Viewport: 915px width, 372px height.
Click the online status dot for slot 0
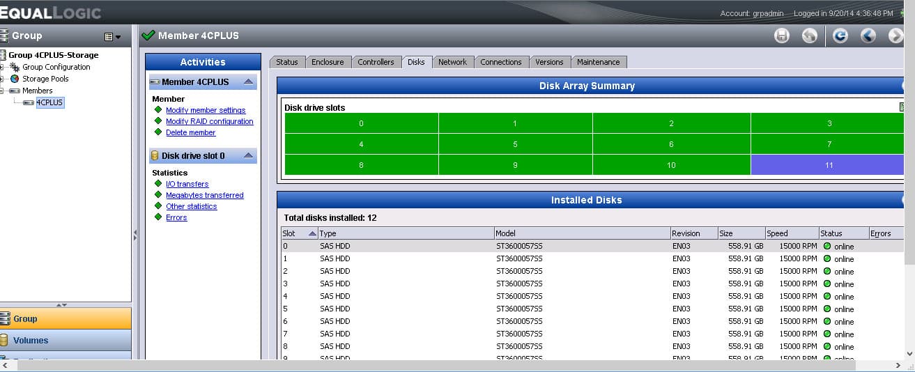pyautogui.click(x=827, y=246)
